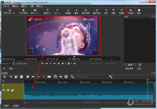Click the current timecode input field

7,64
